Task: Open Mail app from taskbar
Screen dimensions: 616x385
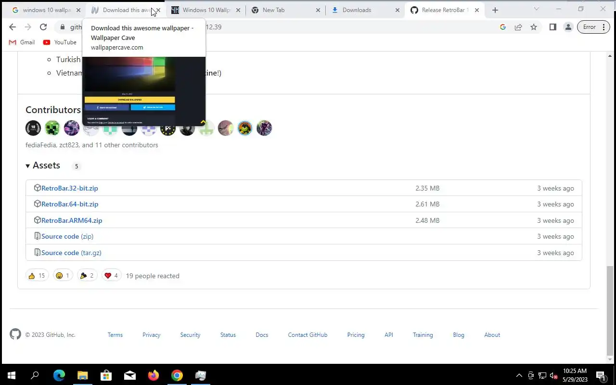Action: point(130,375)
